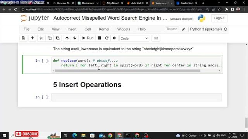Interrupt the kernel with stop icon

coord(99,38)
